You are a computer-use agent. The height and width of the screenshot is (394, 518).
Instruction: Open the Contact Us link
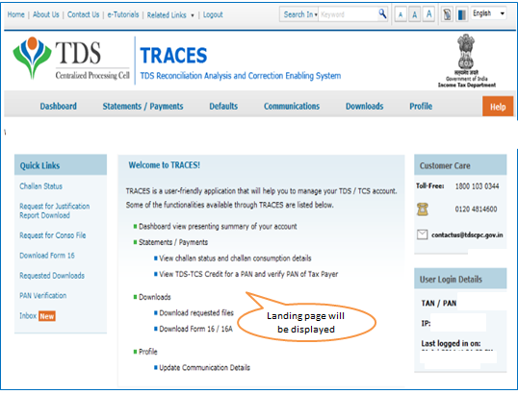pyautogui.click(x=83, y=14)
